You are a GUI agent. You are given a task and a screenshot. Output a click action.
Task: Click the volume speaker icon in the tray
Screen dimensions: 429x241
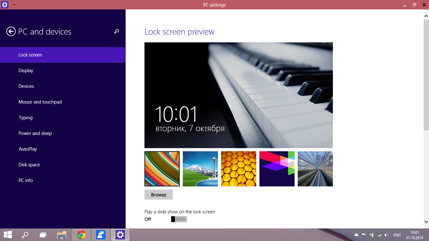(386, 235)
